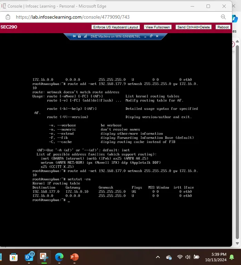Image resolution: width=241 pixels, height=265 pixels.
Task: Click the OneDrive sync tray icon
Action: (x=169, y=257)
